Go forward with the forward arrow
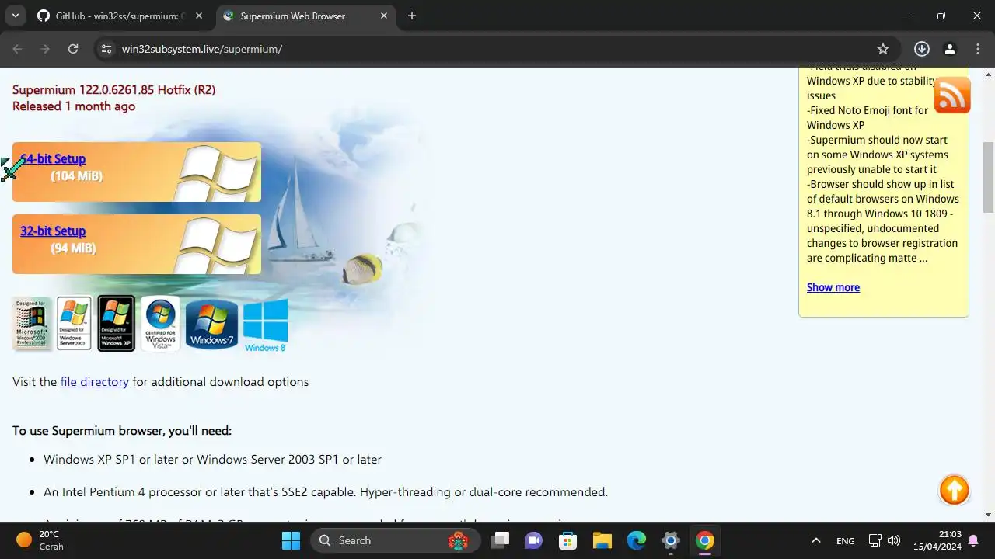995x559 pixels. [45, 49]
